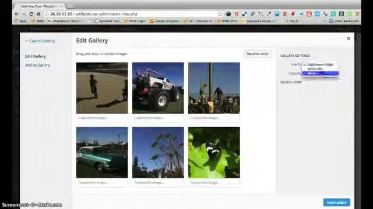Click the Reverse order button
The image size is (373, 209).
pyautogui.click(x=258, y=54)
